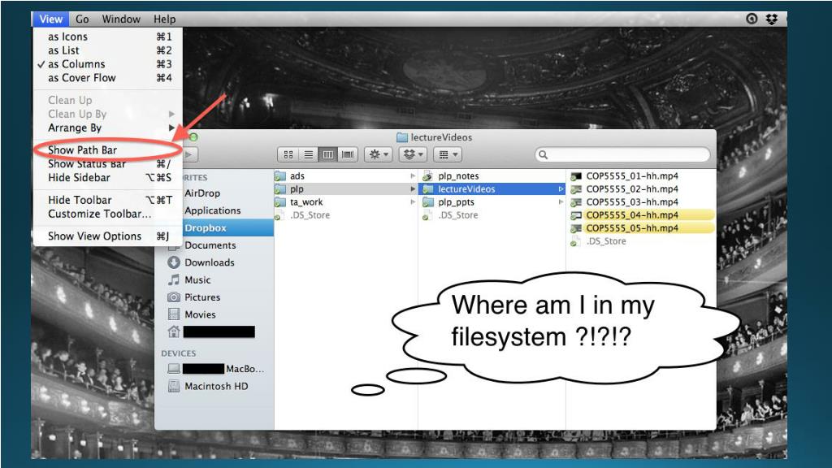
Task: Open 'Customize Toolbar…' menu item
Action: click(108, 214)
